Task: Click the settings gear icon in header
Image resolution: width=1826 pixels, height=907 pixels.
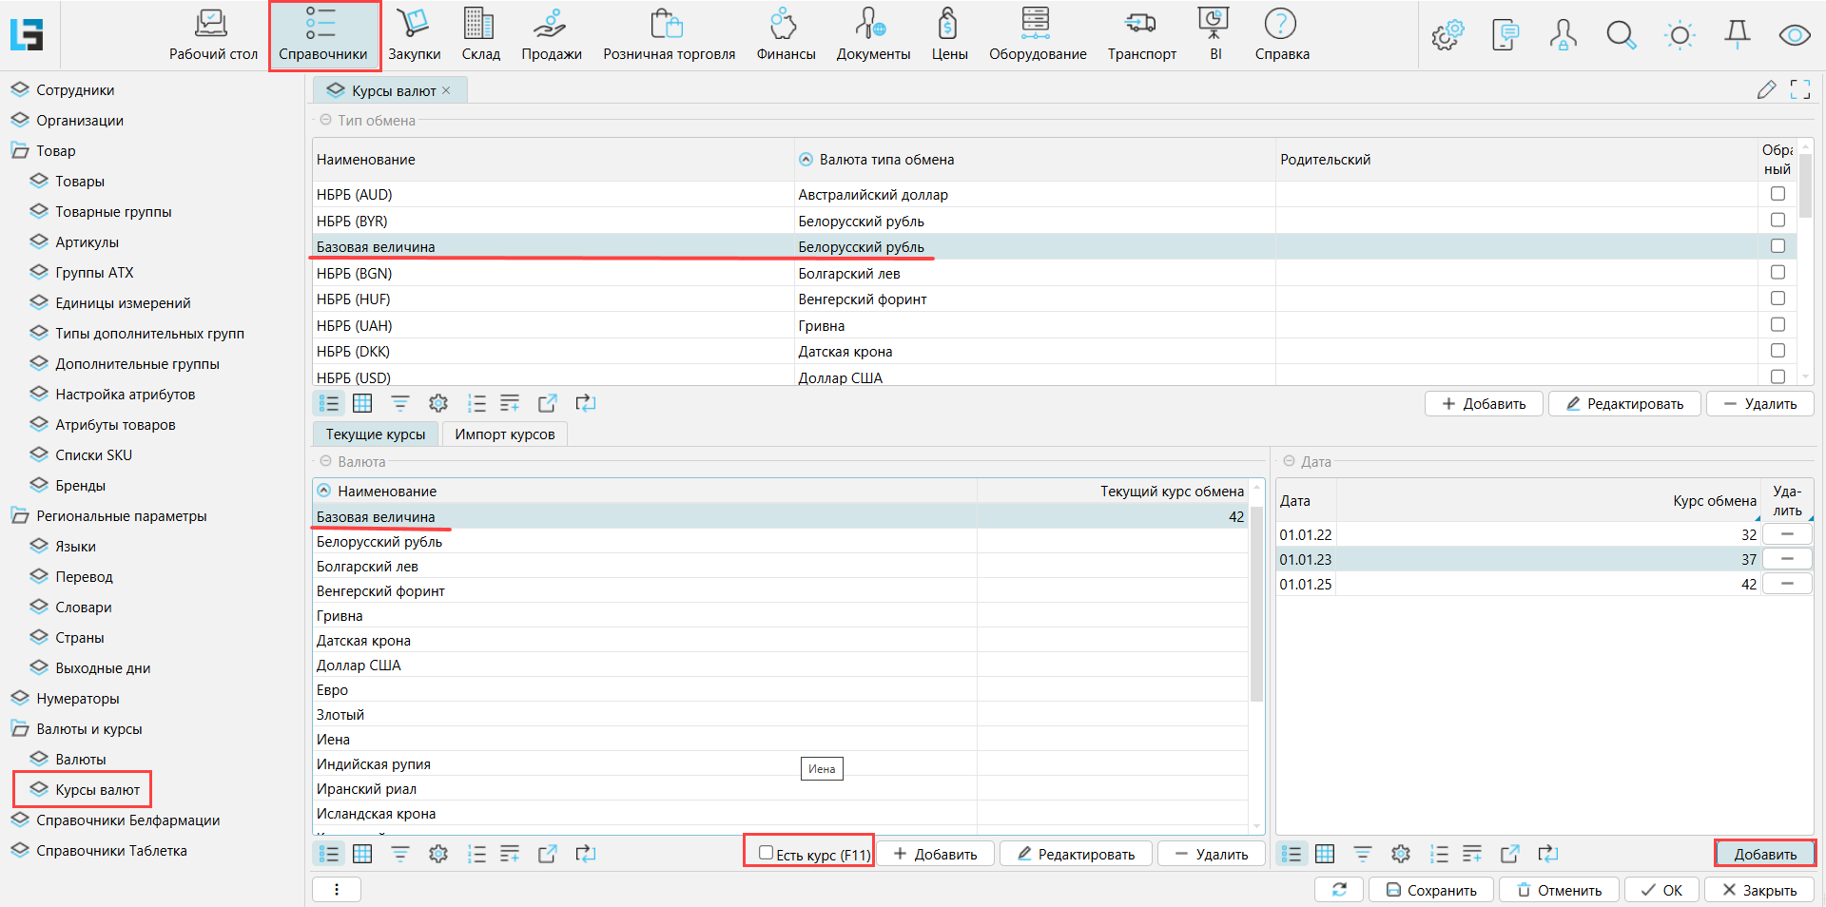Action: click(1447, 35)
